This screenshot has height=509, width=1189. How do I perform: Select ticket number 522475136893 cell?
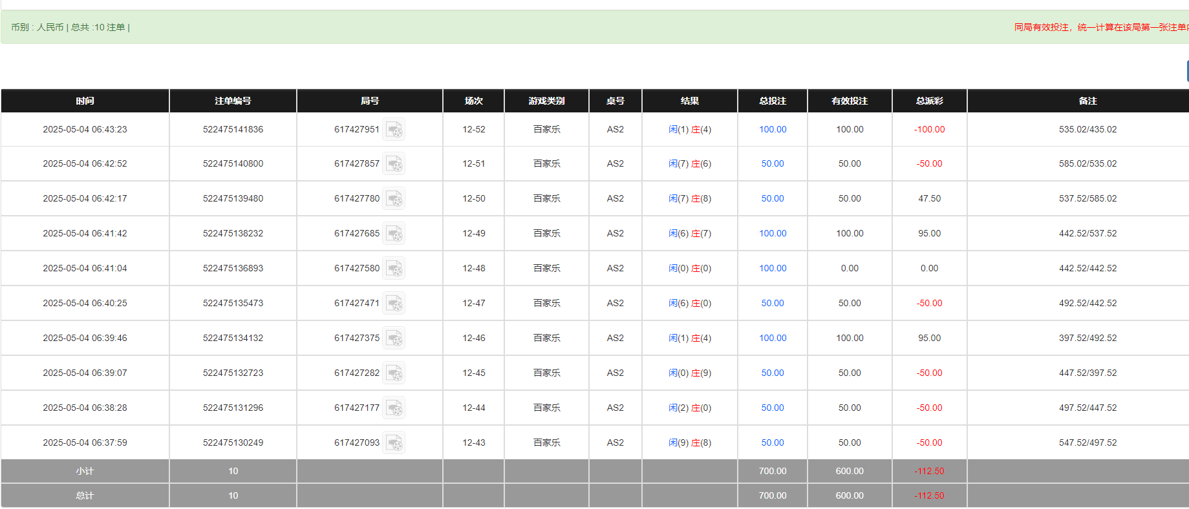[233, 269]
